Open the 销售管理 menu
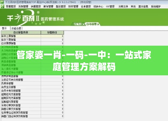 click(36, 7)
